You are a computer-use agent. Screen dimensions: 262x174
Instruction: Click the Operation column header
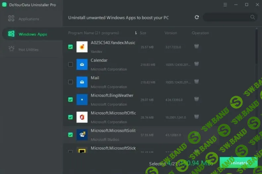point(200,33)
